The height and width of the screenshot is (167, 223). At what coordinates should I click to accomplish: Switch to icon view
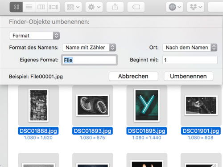pyautogui.click(x=16, y=7)
